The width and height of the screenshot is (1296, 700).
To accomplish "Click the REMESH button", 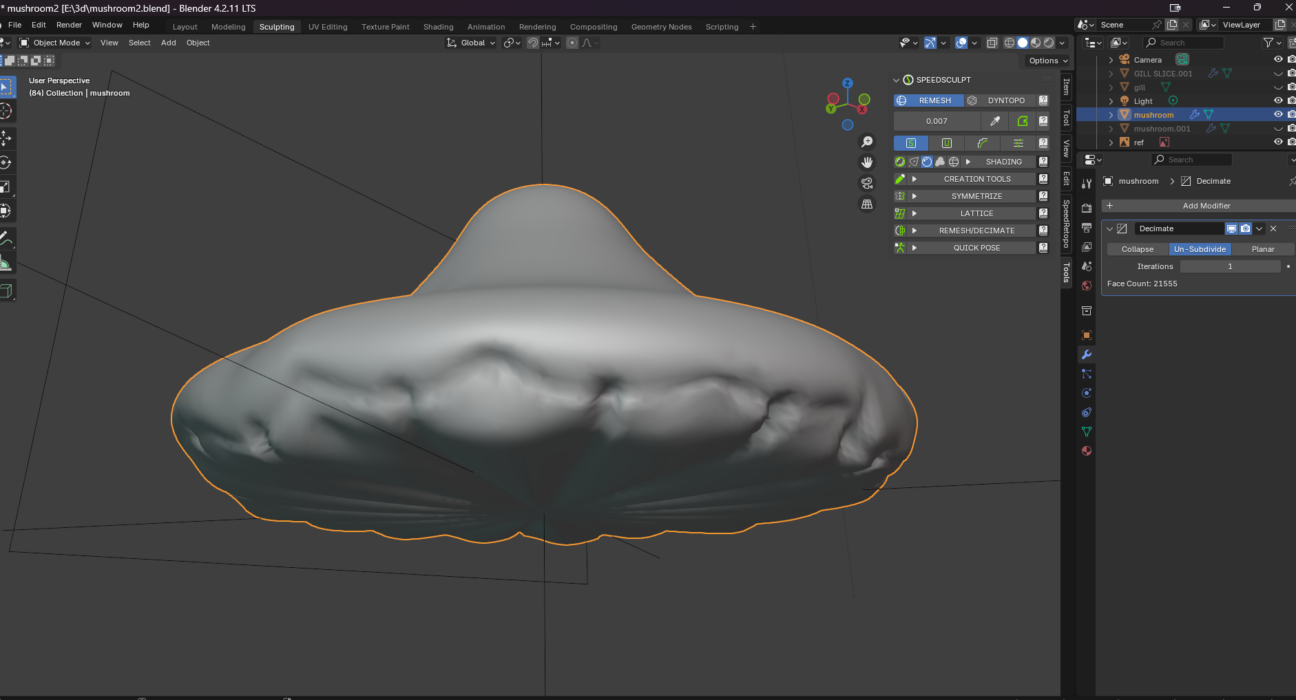I will click(x=929, y=100).
